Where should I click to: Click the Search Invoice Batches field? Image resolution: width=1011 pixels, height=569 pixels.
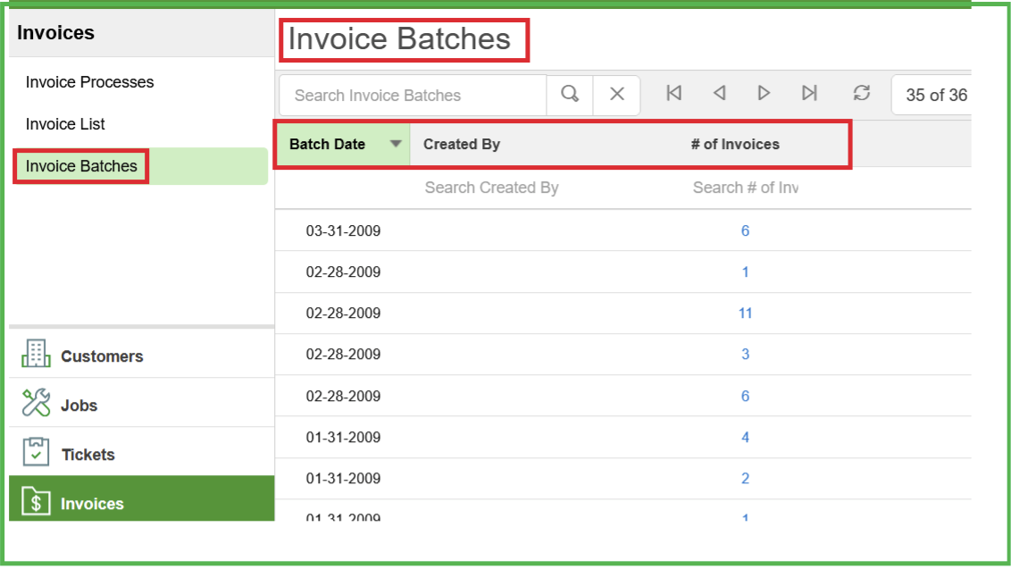coord(411,96)
